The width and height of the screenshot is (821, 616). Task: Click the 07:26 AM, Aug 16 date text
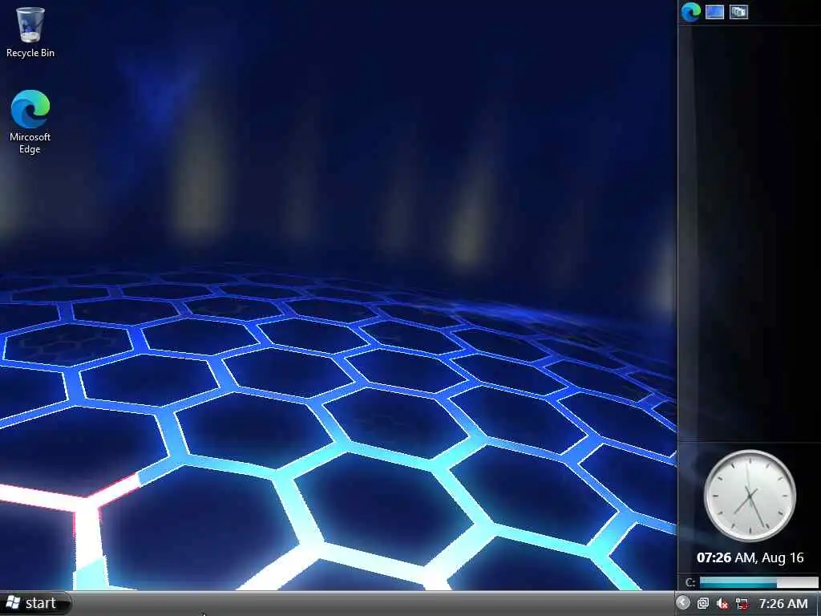750,557
